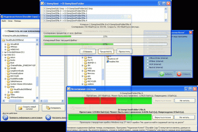Open the Окна menu

pos(10,21)
